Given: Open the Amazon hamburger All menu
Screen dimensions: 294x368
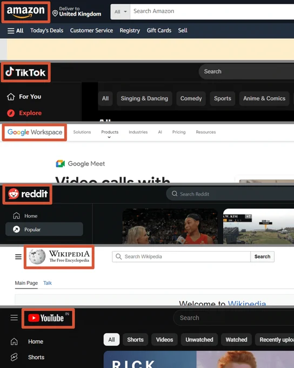Looking at the screenshot, I should click(x=15, y=30).
